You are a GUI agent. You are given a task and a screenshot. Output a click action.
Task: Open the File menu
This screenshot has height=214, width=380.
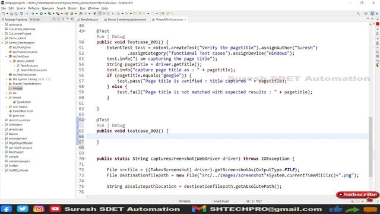4,8
